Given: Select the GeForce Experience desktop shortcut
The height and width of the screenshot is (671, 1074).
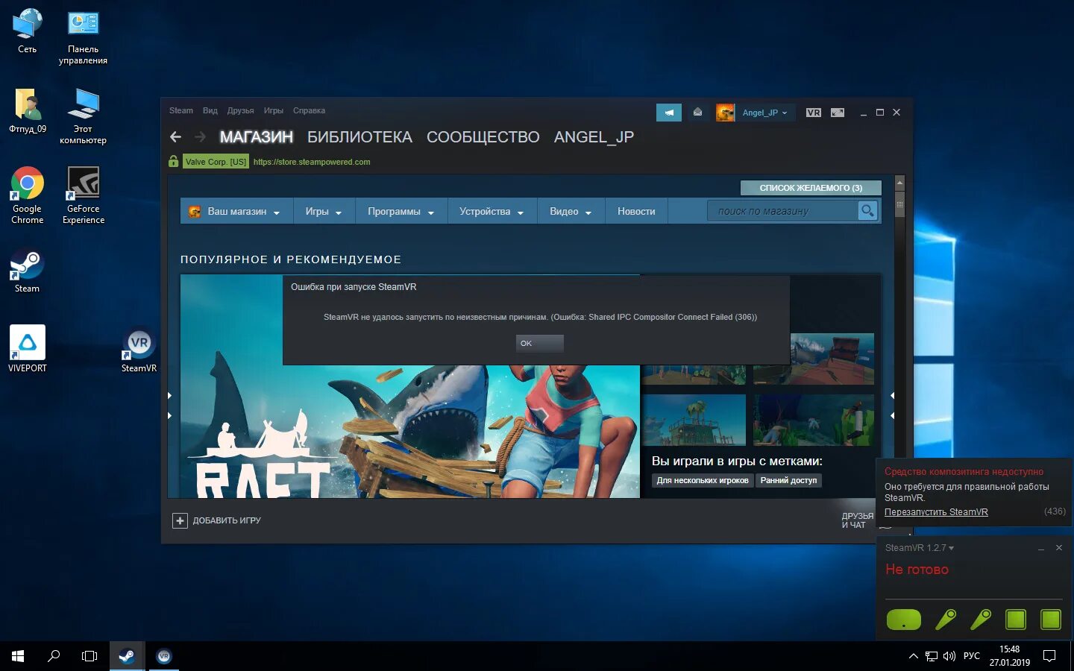Looking at the screenshot, I should 83,195.
